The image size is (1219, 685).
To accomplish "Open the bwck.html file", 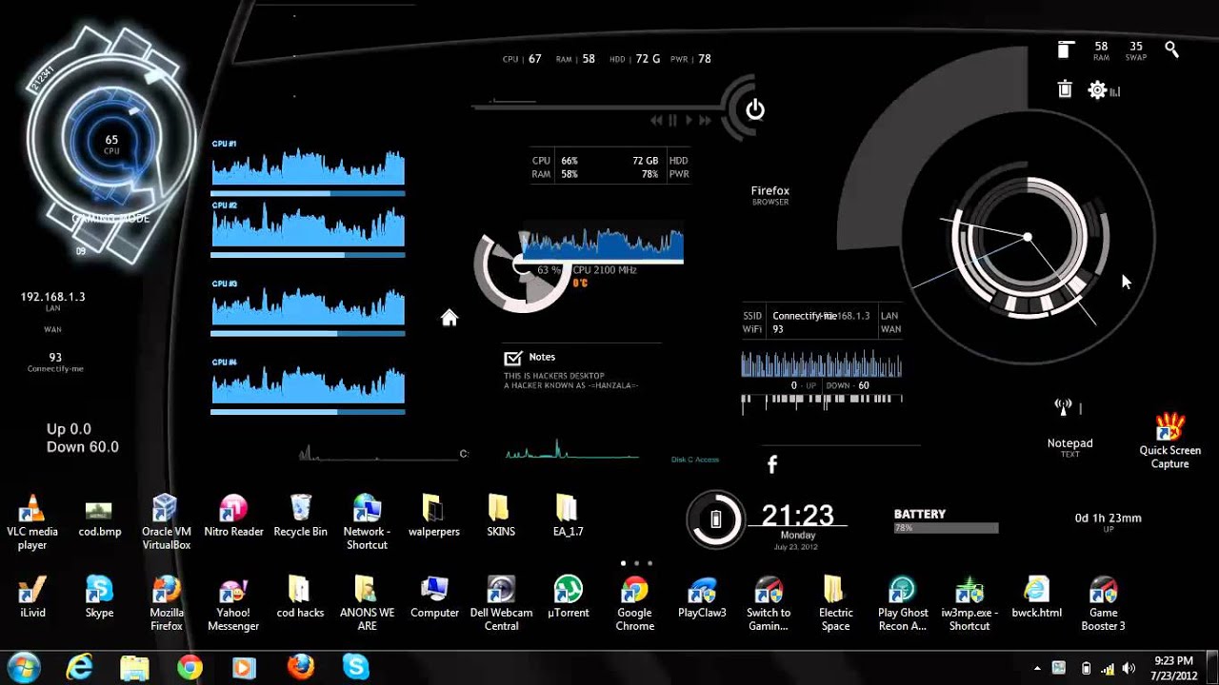I will coord(1036,597).
